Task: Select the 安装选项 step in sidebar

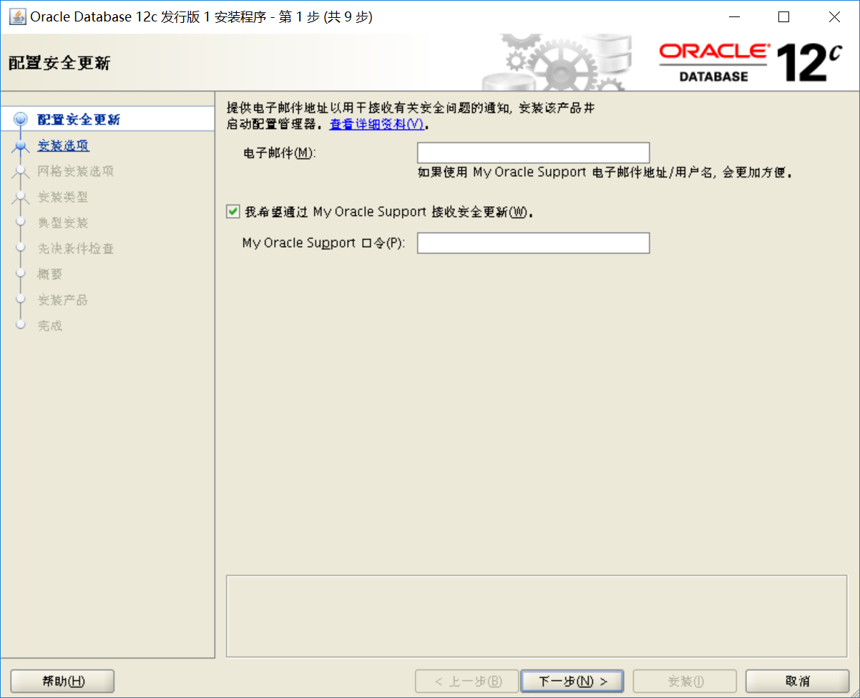Action: [x=64, y=145]
